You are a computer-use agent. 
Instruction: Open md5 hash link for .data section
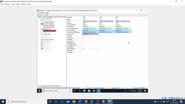[106, 21]
